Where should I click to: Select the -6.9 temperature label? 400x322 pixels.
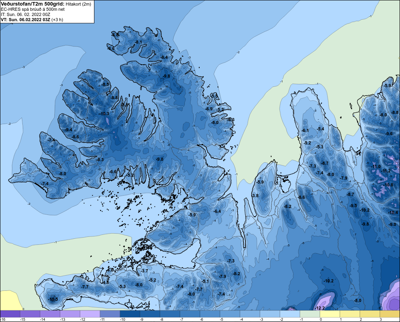[209, 109]
